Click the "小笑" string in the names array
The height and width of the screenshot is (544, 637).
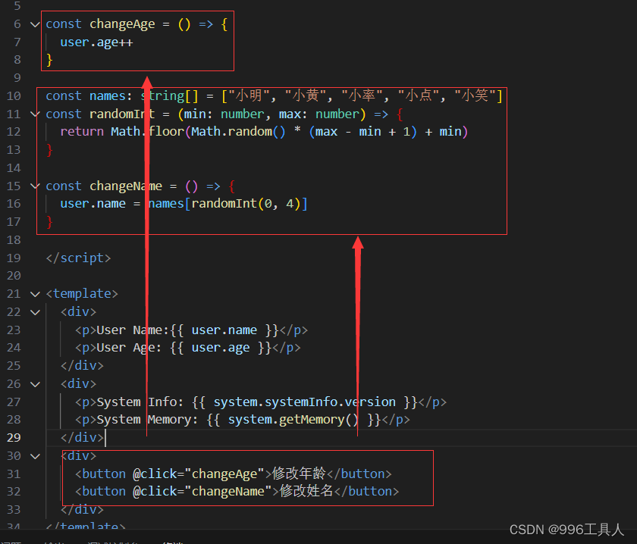click(475, 96)
